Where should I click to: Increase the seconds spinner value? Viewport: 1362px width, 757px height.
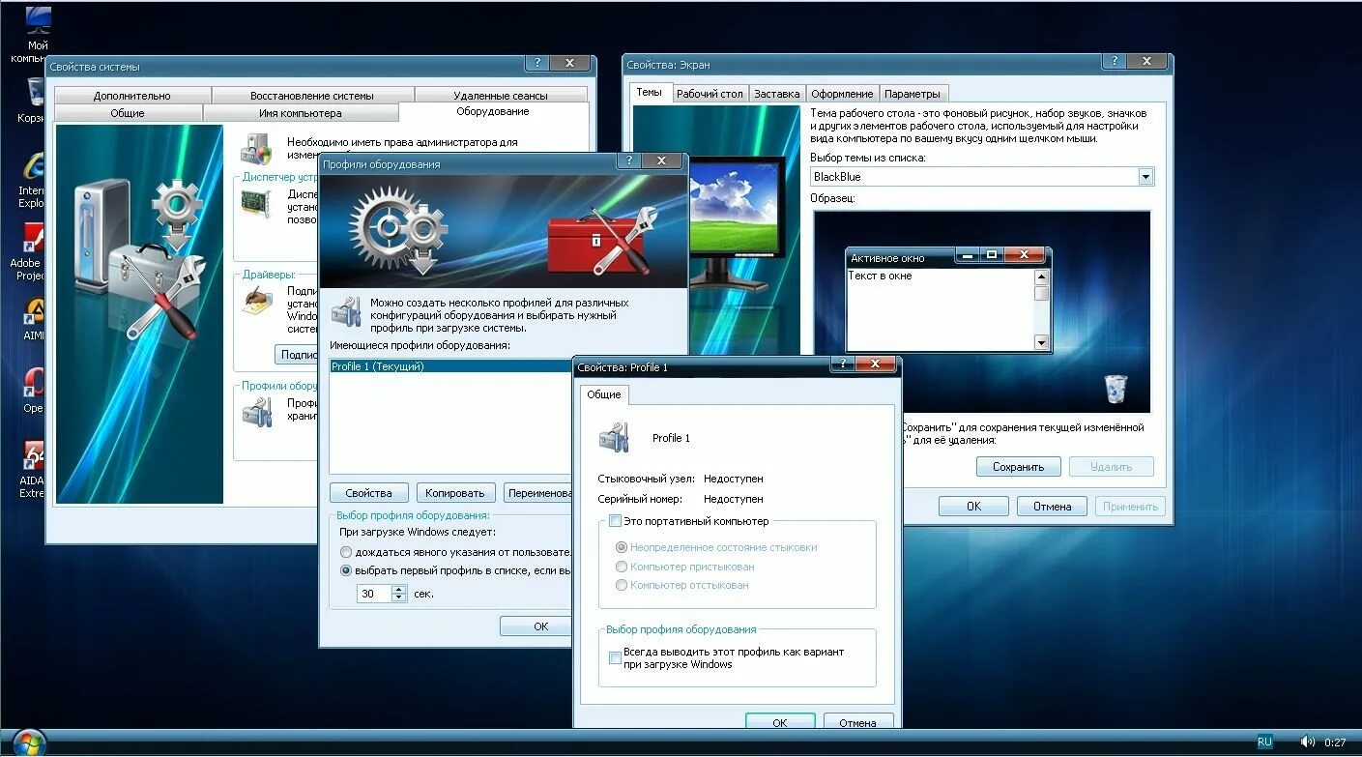pos(398,590)
